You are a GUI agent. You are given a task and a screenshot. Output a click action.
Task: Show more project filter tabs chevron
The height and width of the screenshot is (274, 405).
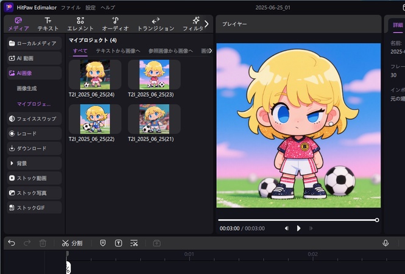[211, 51]
